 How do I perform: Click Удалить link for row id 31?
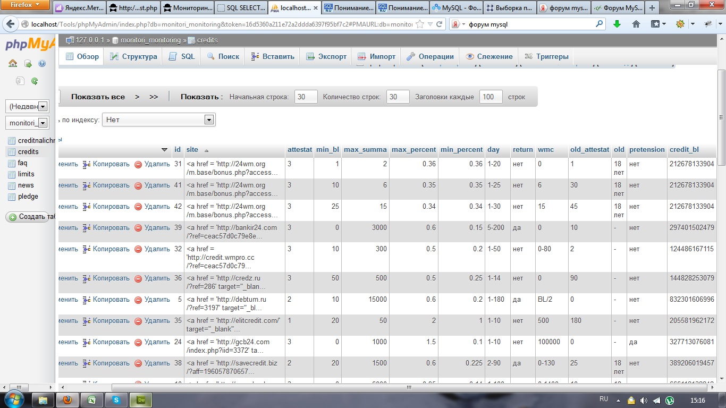click(x=157, y=164)
